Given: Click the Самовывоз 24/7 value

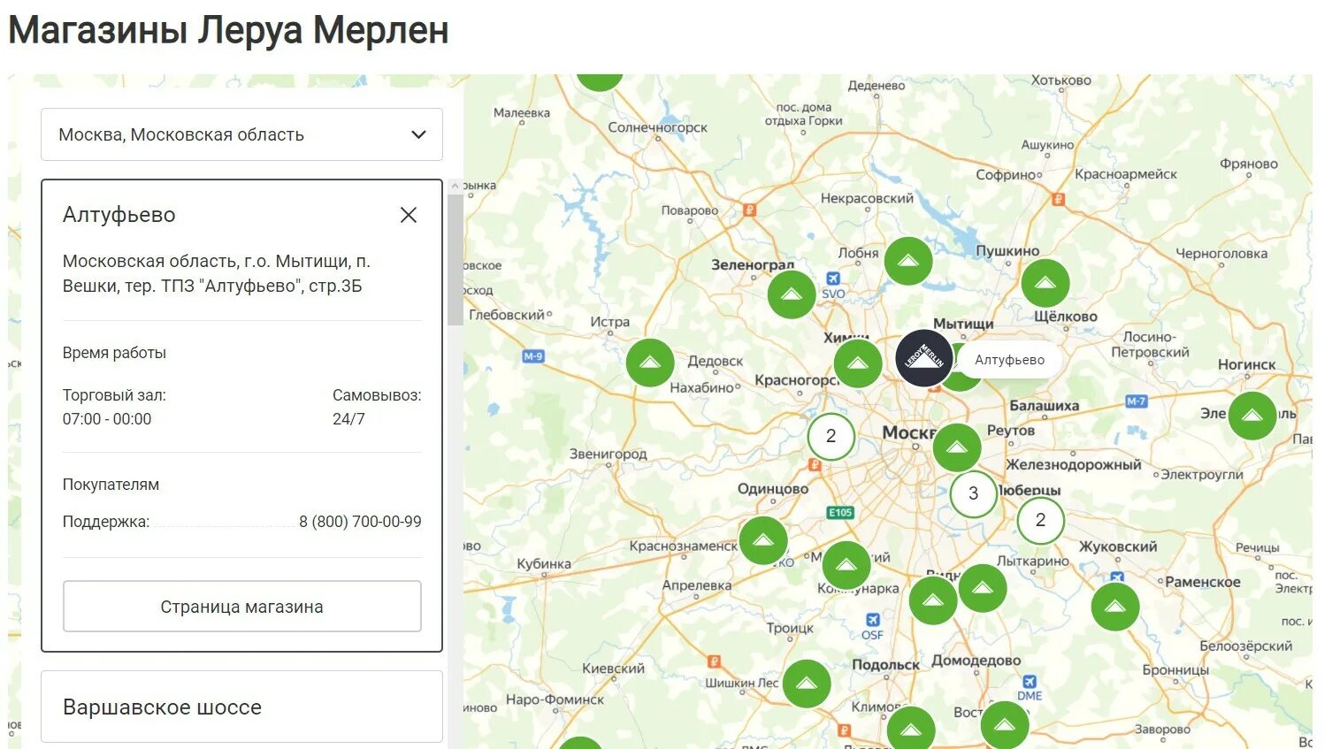Looking at the screenshot, I should pyautogui.click(x=348, y=419).
